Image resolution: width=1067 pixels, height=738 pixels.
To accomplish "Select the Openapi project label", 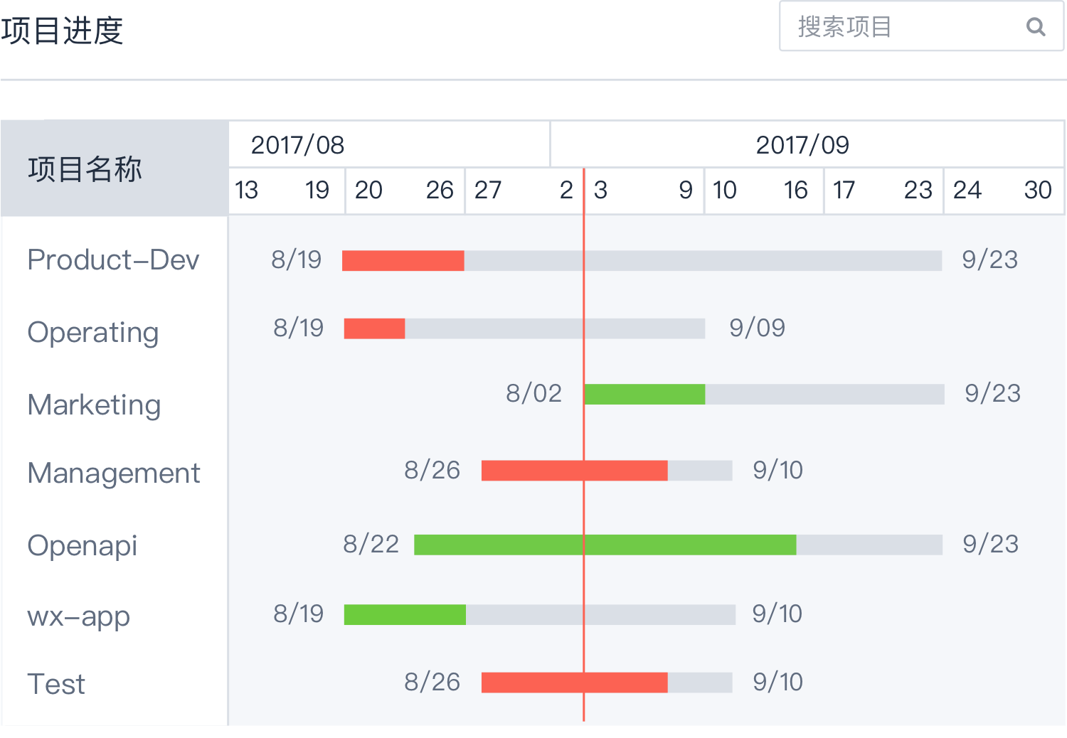I will coord(83,545).
